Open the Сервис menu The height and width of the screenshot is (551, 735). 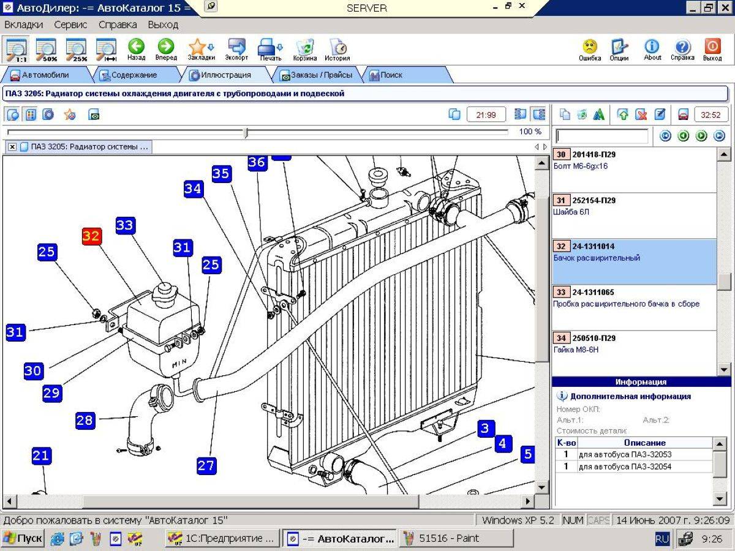pyautogui.click(x=70, y=24)
